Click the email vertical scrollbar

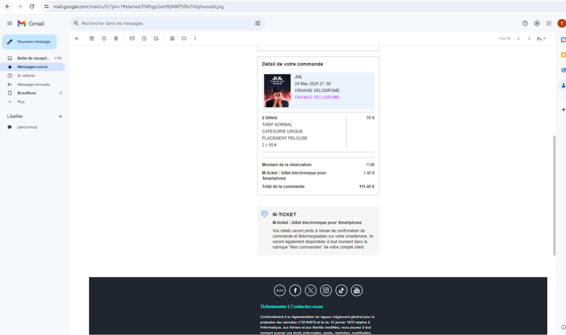pos(554,195)
